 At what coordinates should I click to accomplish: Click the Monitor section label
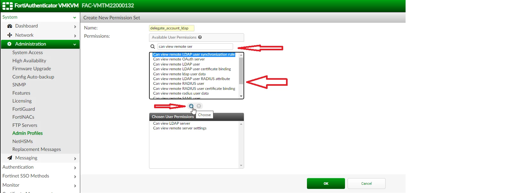pos(11,185)
